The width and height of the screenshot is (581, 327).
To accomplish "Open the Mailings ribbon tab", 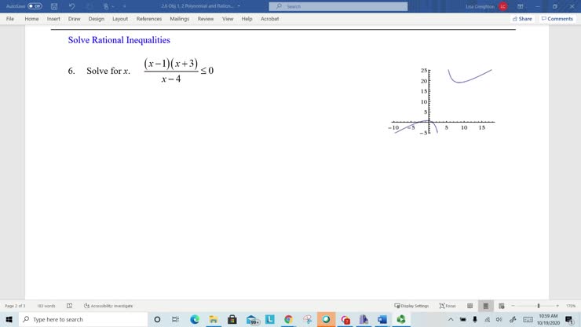I will 179,19.
